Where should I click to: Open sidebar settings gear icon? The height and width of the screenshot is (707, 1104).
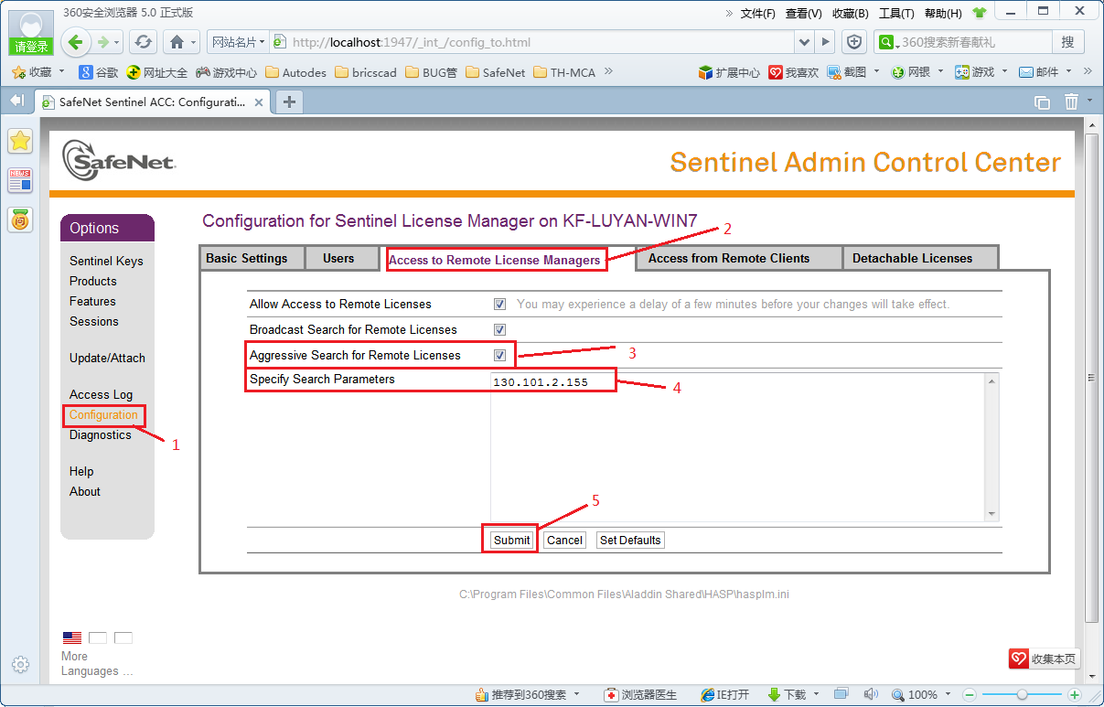point(20,665)
